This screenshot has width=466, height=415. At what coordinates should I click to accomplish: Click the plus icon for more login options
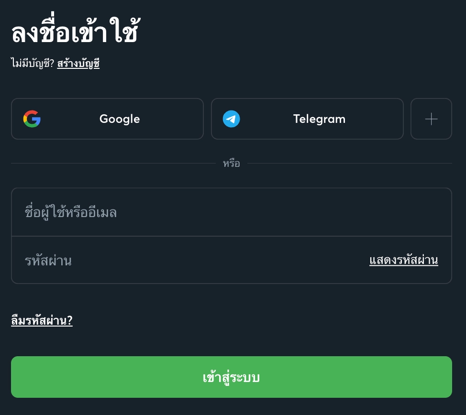pyautogui.click(x=431, y=119)
